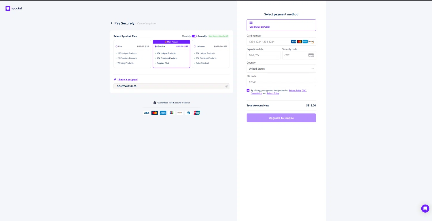432x221 pixels.
Task: Click the Most Popular banner on Empire plan
Action: 171,42
